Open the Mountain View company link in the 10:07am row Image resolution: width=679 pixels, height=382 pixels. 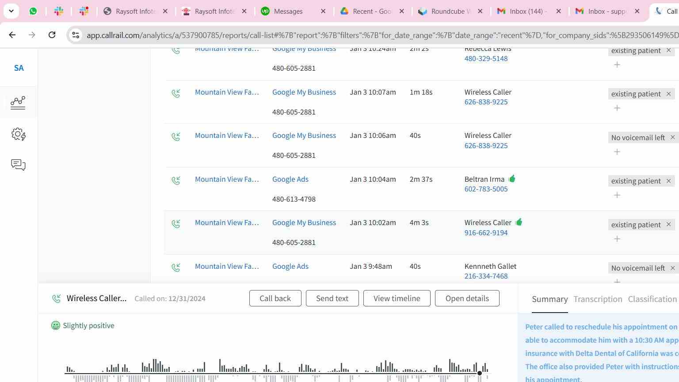pyautogui.click(x=227, y=92)
